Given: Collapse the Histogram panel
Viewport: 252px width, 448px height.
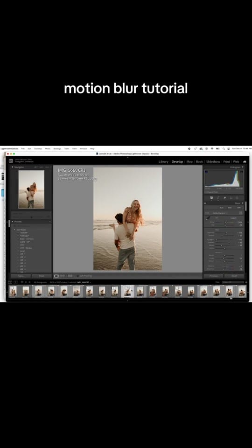Looking at the screenshot, I should point(243,167).
